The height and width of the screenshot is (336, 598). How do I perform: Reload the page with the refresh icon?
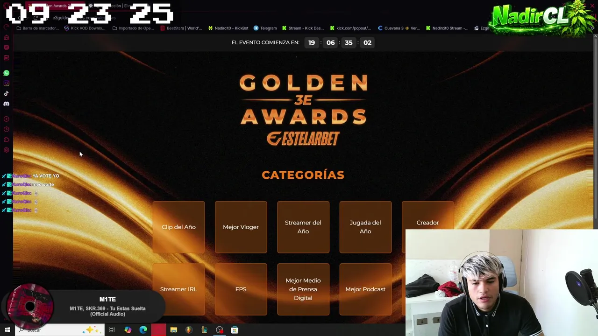coord(36,18)
